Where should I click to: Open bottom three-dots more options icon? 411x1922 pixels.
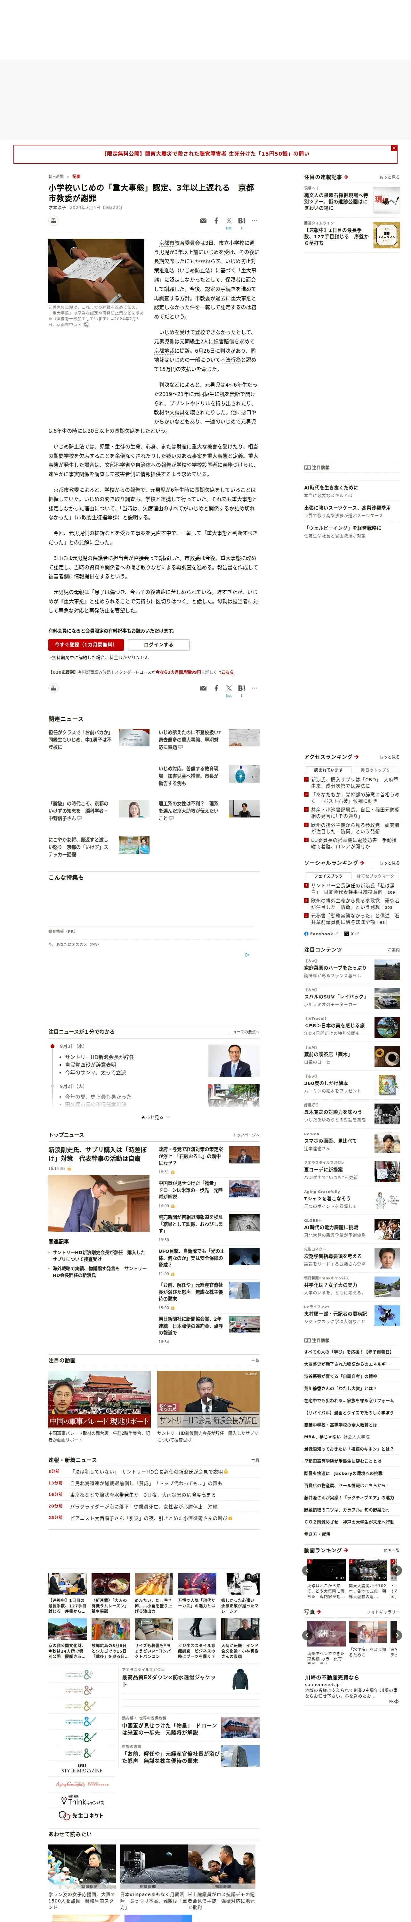tap(254, 688)
